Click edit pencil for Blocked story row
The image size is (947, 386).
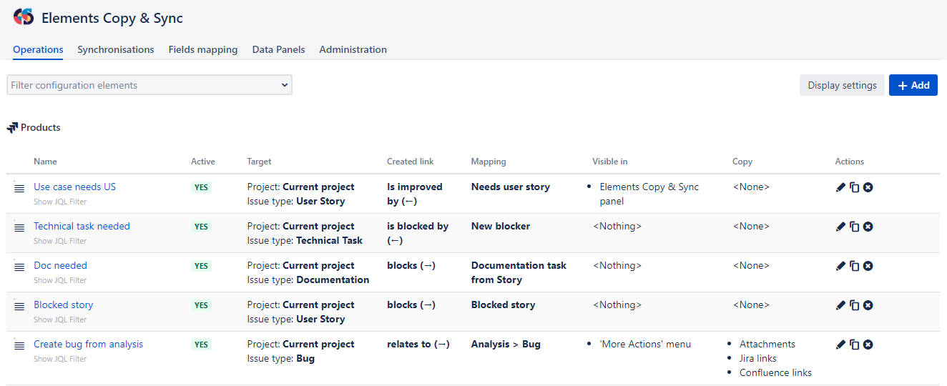(x=840, y=305)
